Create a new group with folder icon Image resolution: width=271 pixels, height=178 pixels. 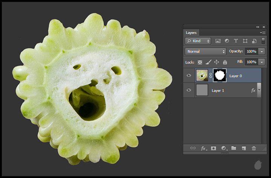234,148
